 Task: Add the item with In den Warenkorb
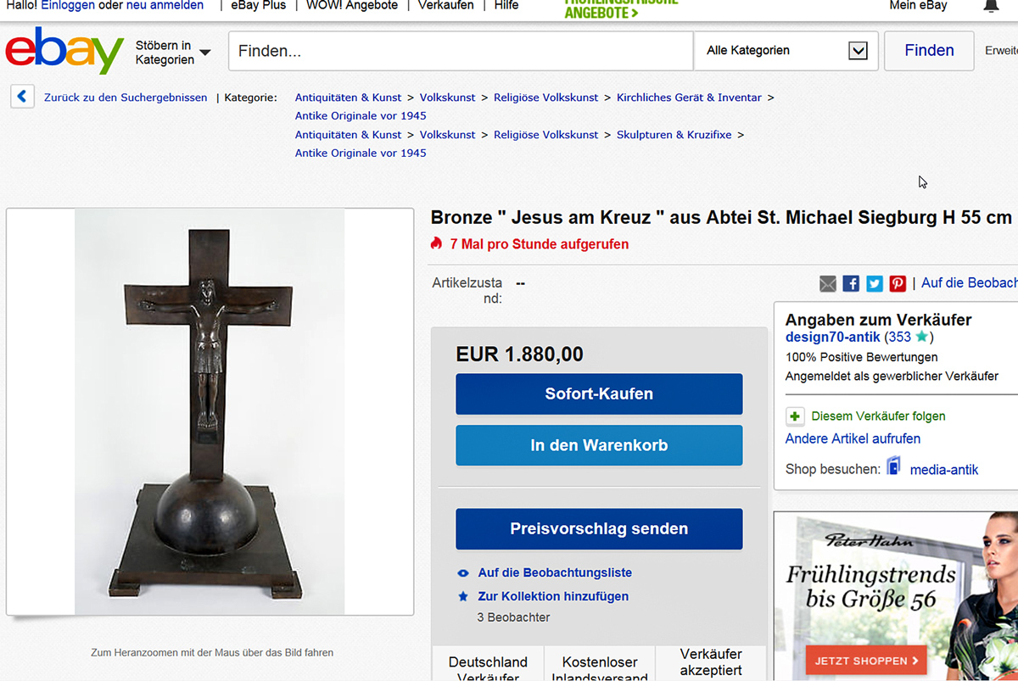[x=599, y=445]
